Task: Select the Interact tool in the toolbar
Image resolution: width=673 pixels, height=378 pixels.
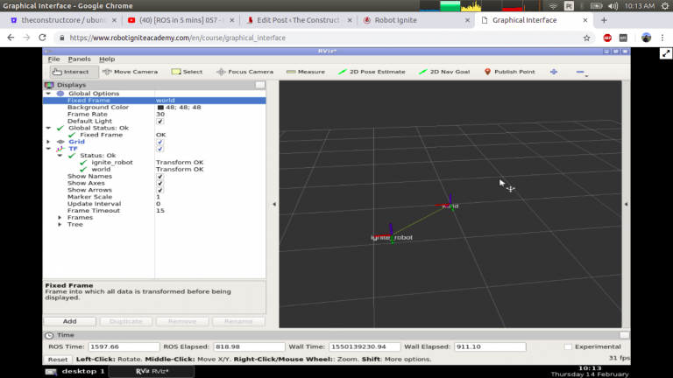Action: click(70, 72)
